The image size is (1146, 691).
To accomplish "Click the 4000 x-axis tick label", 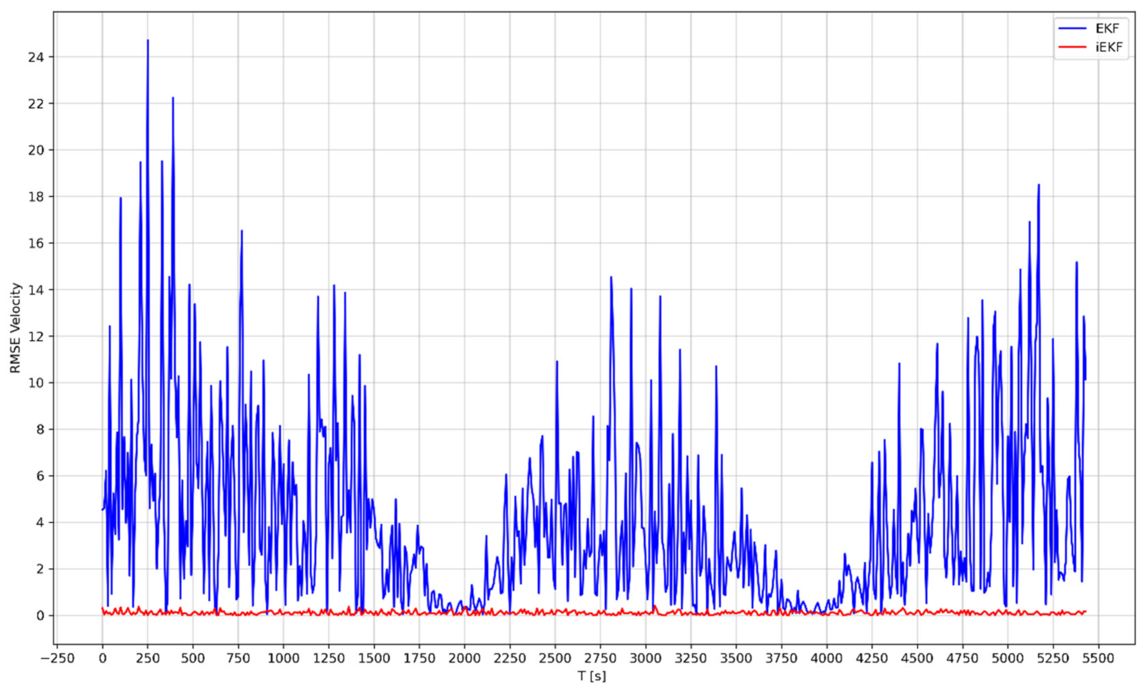I will pyautogui.click(x=826, y=659).
